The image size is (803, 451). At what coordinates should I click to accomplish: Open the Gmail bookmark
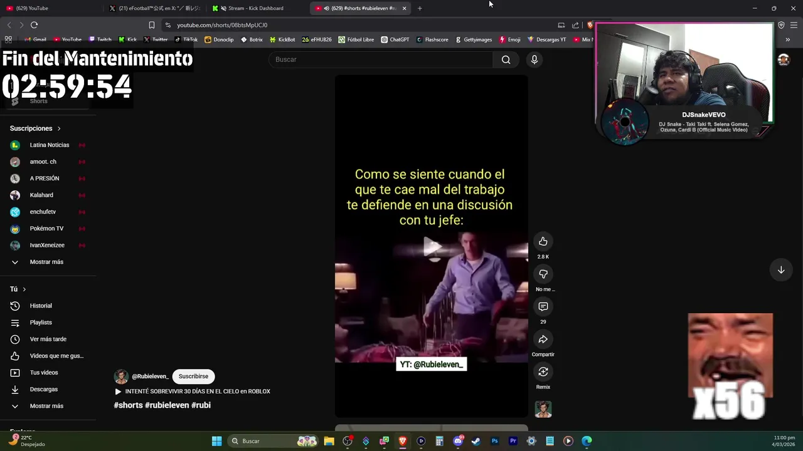tap(35, 39)
